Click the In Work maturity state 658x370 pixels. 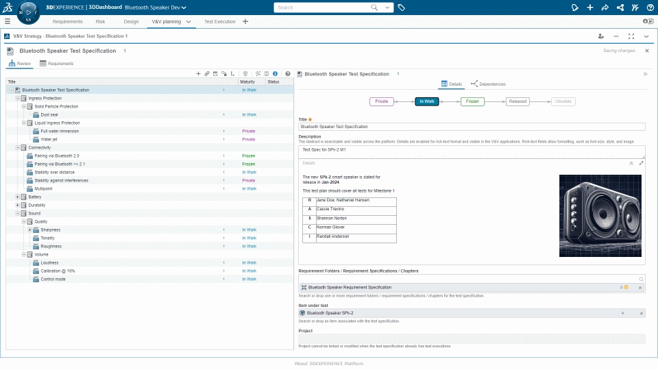point(427,101)
